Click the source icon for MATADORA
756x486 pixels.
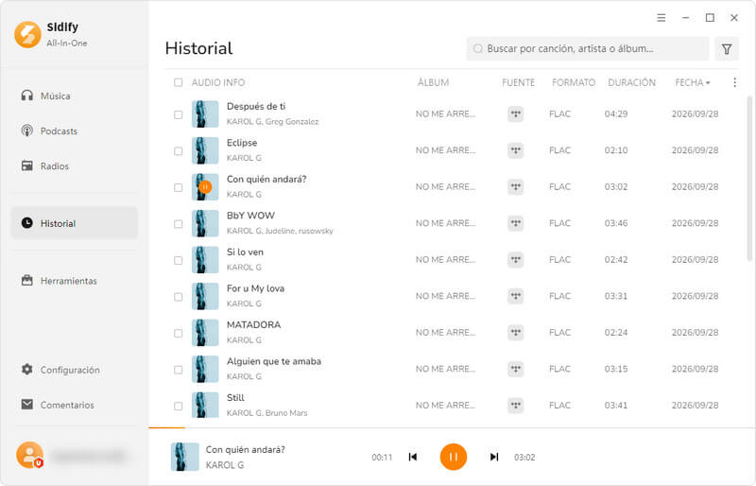[515, 333]
